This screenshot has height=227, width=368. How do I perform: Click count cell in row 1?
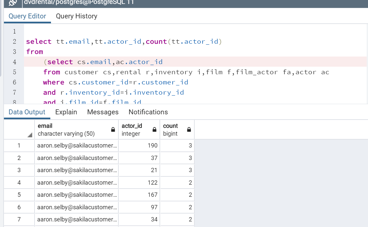click(177, 146)
